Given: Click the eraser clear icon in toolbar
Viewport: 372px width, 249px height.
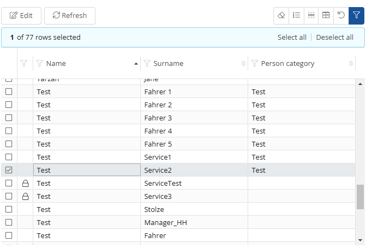Looking at the screenshot, I should pos(281,15).
